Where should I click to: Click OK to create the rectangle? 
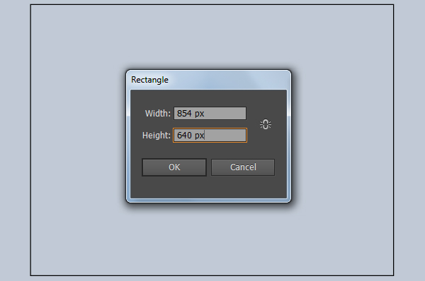point(174,167)
